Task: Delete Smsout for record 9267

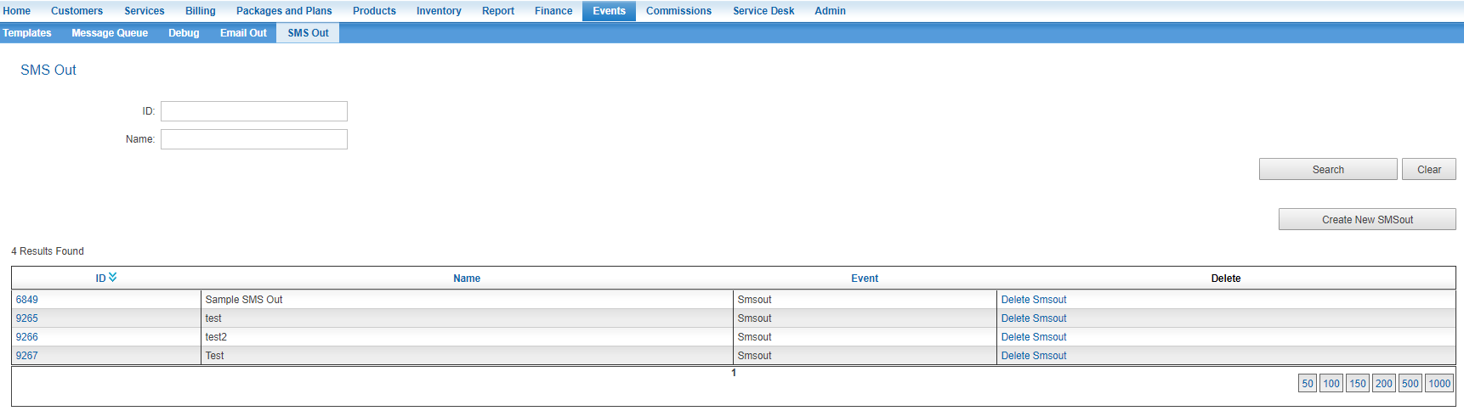Action: pyautogui.click(x=1033, y=356)
